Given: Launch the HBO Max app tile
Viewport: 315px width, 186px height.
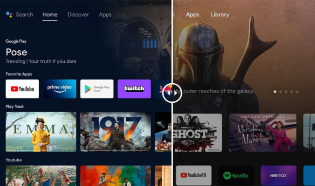Looking at the screenshot, I should pos(279,175).
